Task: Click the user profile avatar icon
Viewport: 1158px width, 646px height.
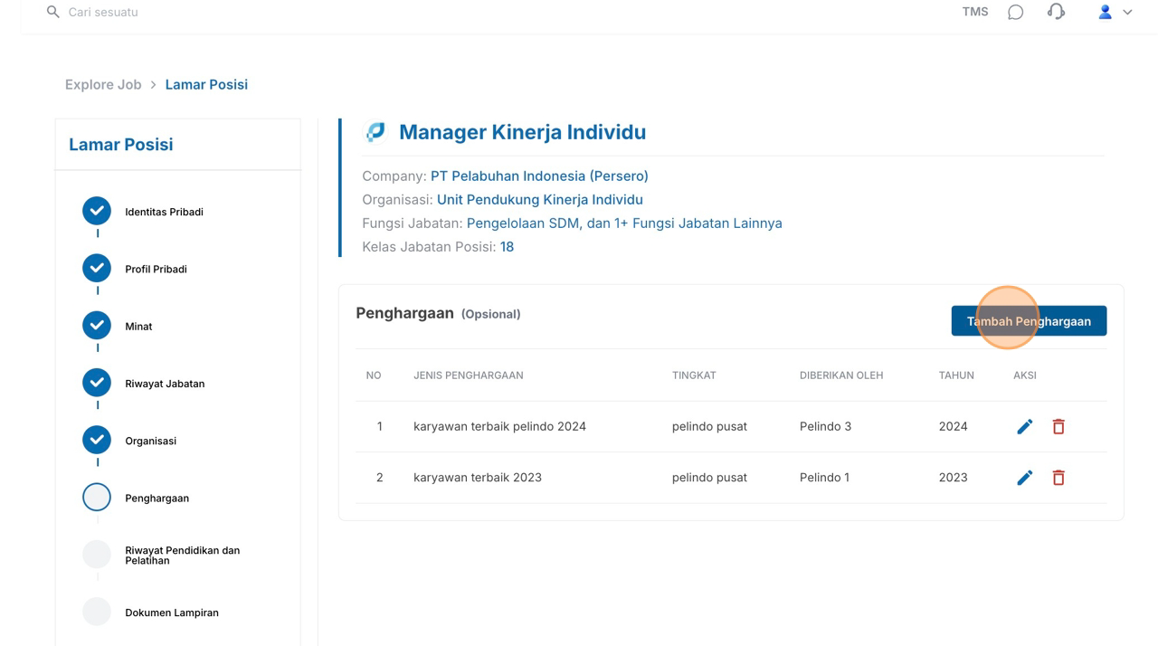Action: (1105, 12)
